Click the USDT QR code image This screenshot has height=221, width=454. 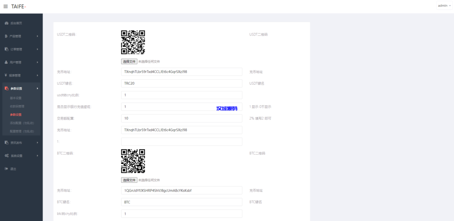(133, 42)
